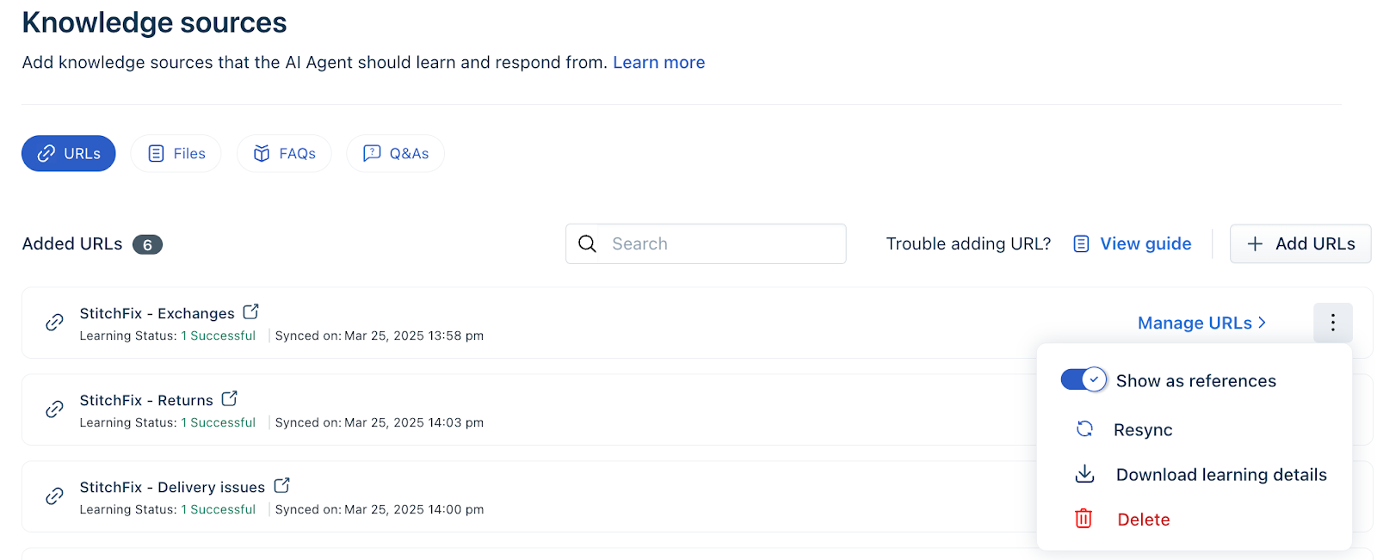Click the 1 Successful status for StitchFix - Delivery issues

point(218,509)
